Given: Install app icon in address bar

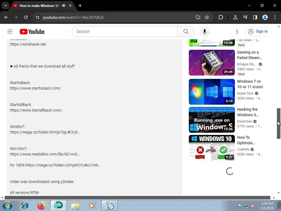Looking at the screenshot, I should click(198, 17).
